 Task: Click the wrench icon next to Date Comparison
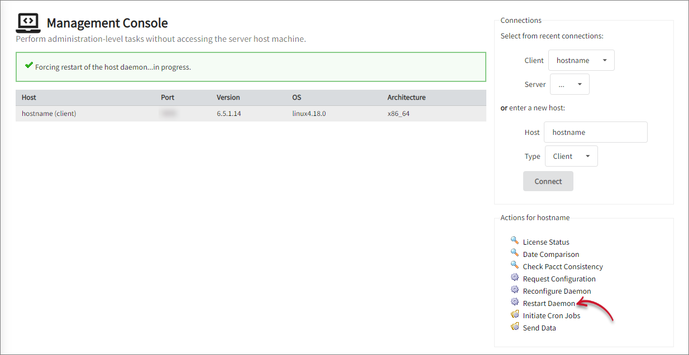click(515, 253)
